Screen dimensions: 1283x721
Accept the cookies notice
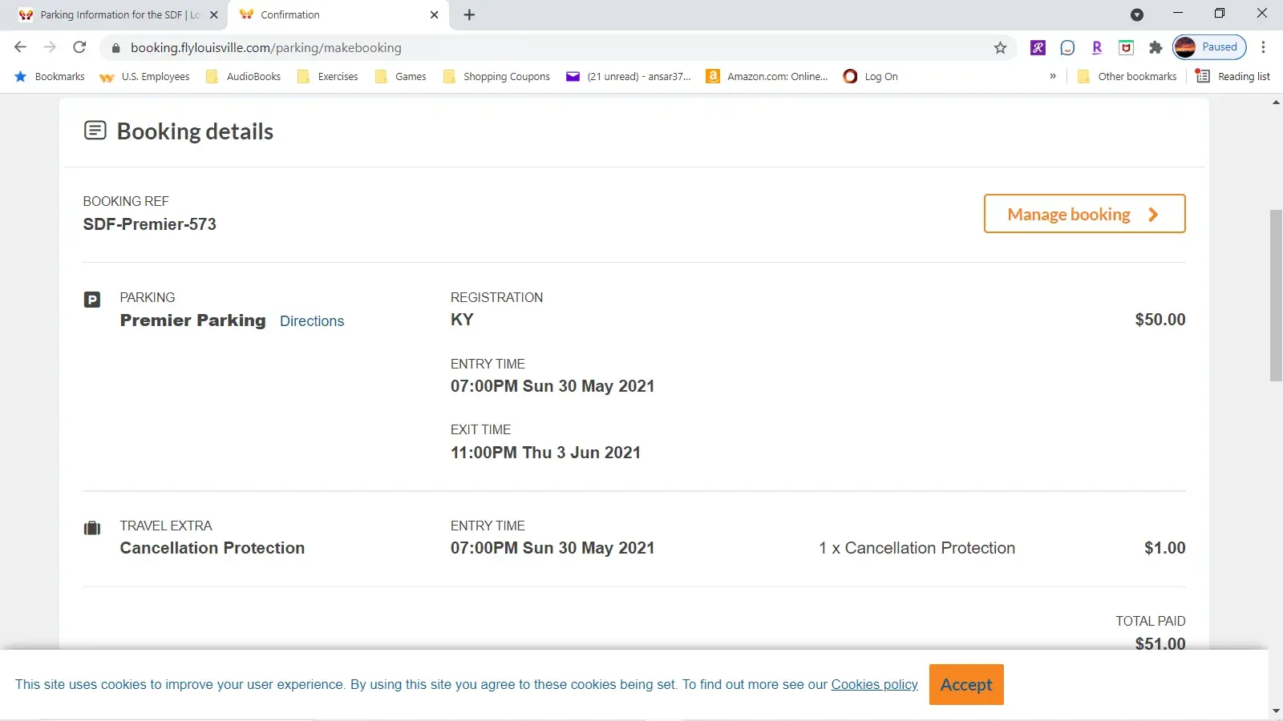[x=965, y=685]
